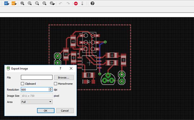Click Cancel in the Export Image dialog
The image size is (194, 120).
tap(65, 111)
